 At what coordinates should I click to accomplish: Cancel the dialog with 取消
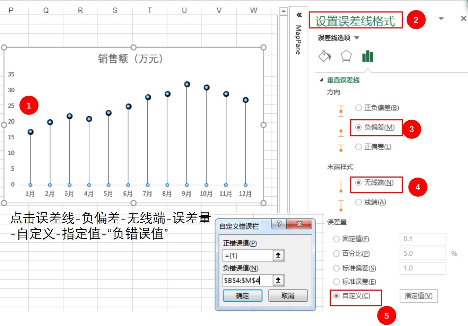[288, 296]
